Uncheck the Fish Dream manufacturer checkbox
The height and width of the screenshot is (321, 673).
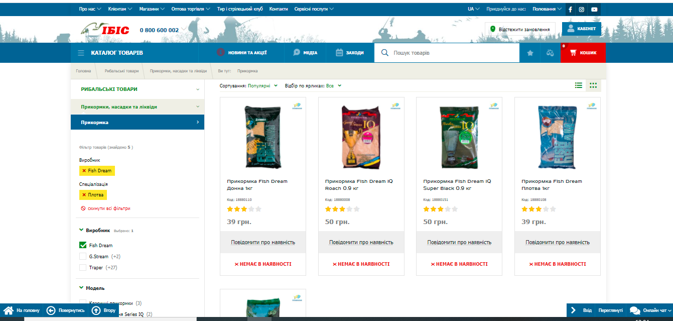(x=83, y=246)
